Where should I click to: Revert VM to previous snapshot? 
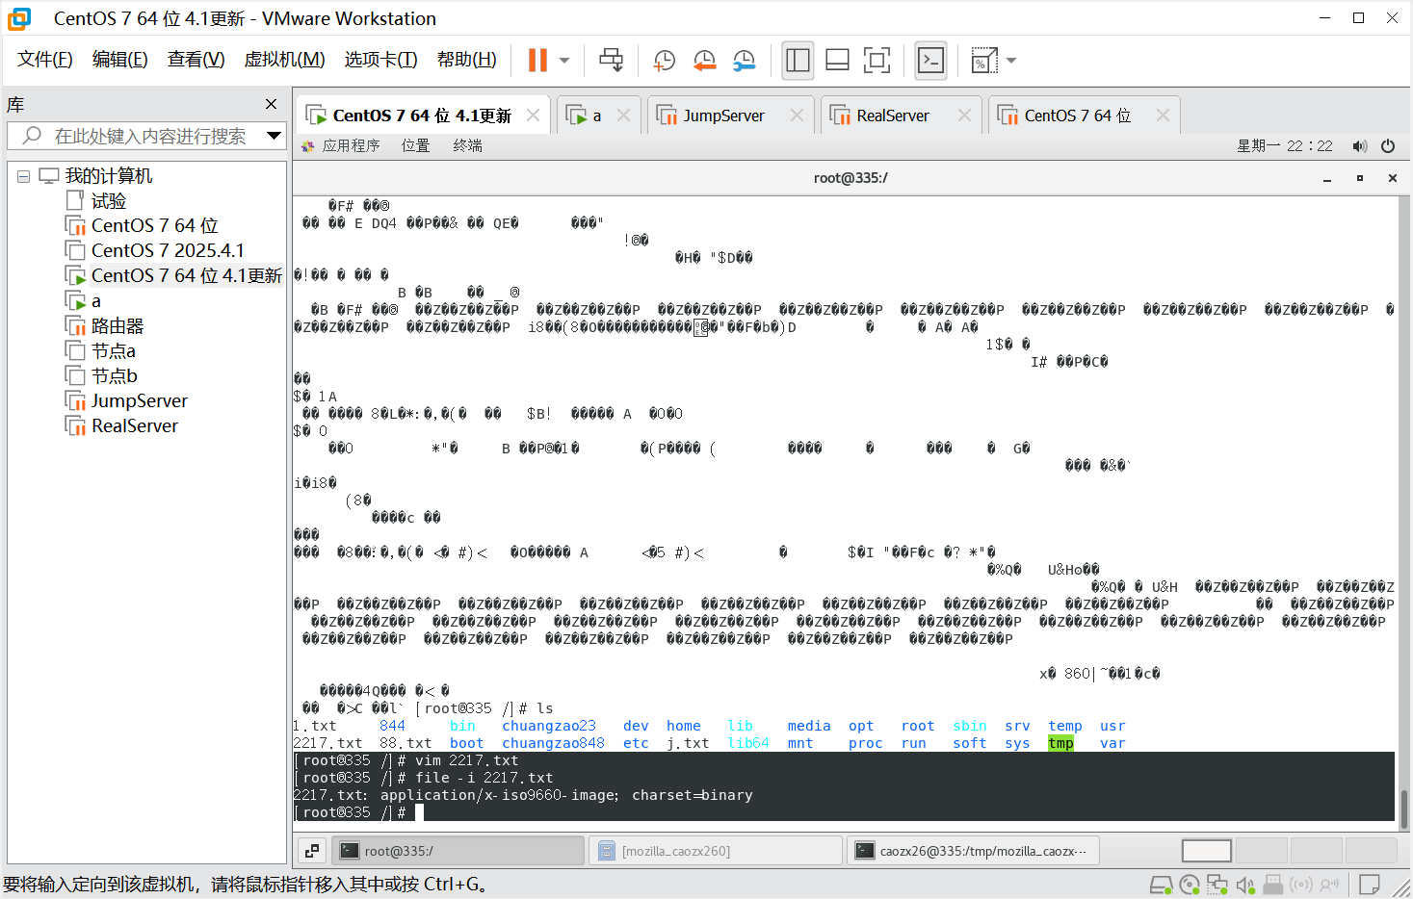click(x=704, y=60)
